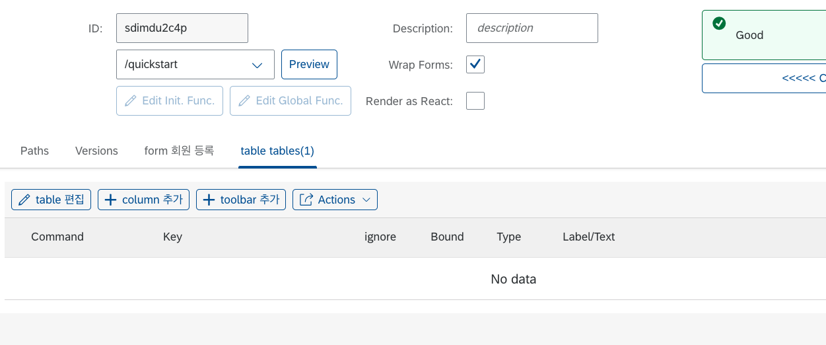The width and height of the screenshot is (826, 345).
Task: Select the table tables(1) tab
Action: 277,151
